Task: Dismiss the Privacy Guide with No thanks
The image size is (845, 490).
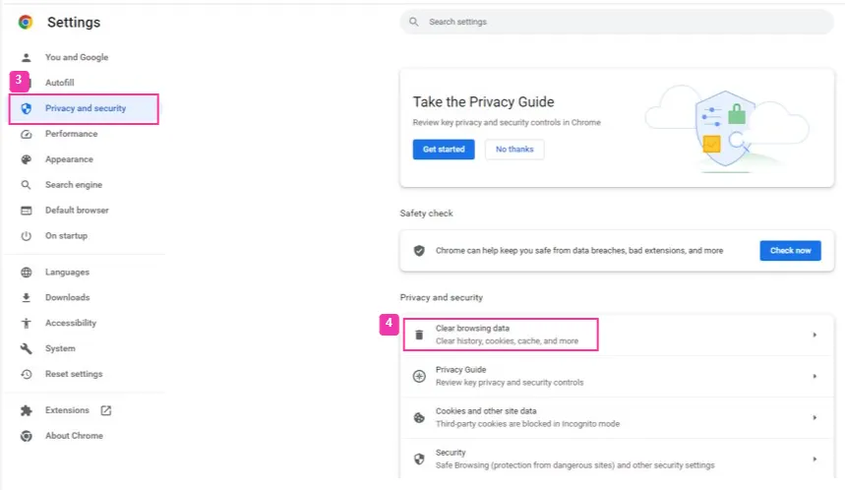Action: [x=514, y=150]
